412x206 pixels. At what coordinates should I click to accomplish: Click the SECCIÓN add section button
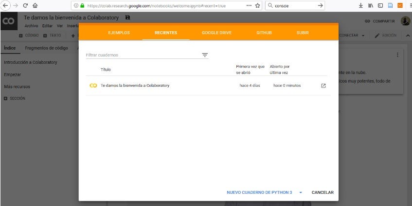click(15, 98)
